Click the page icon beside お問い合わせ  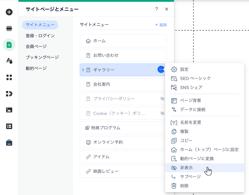(88, 56)
